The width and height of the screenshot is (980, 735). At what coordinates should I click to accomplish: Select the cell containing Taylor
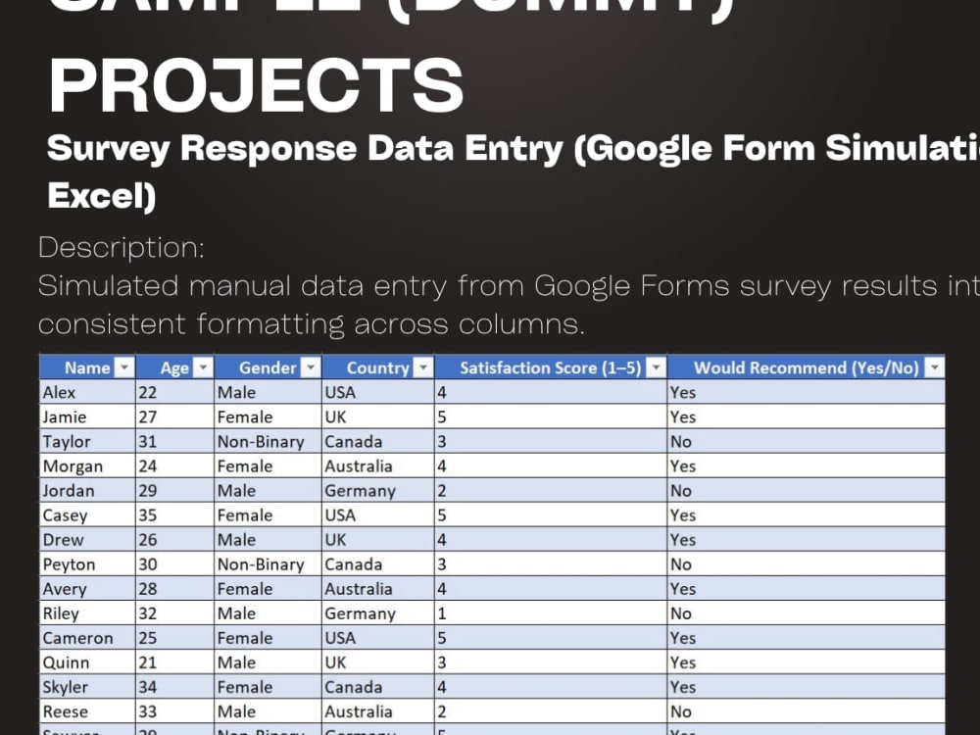tap(87, 441)
